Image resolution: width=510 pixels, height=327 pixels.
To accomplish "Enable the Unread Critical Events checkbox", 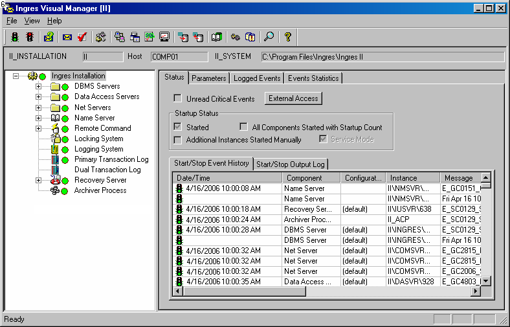I will pos(178,99).
